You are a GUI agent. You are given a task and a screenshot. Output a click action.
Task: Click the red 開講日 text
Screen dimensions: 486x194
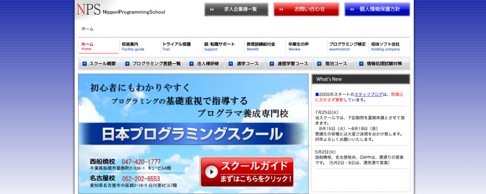[x=397, y=94]
